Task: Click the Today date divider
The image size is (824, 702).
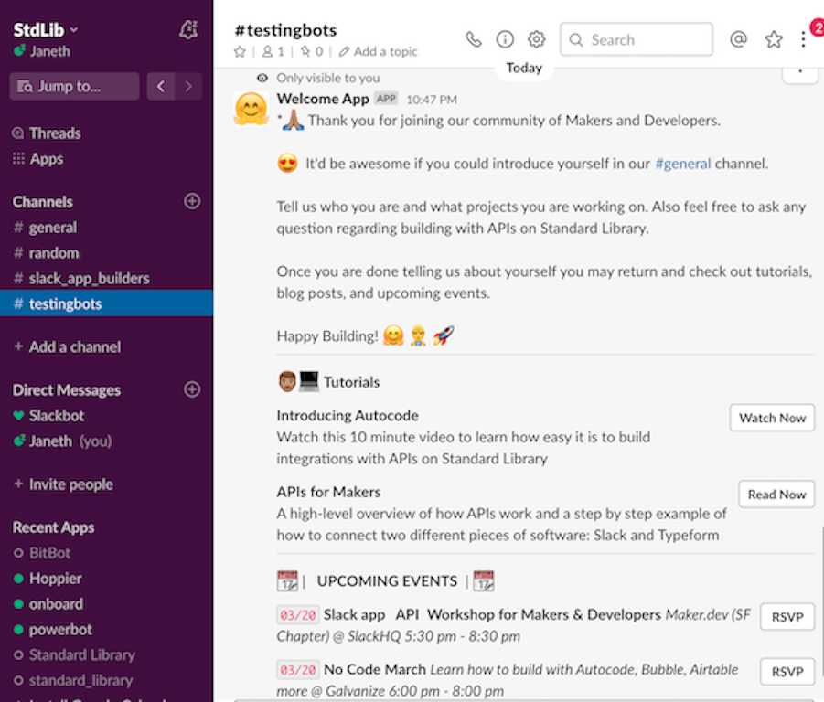Action: (x=524, y=68)
